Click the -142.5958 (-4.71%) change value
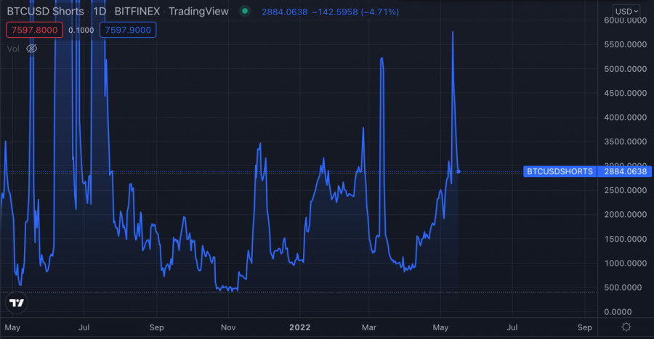Screen dimensions: 654x339 (x=356, y=12)
